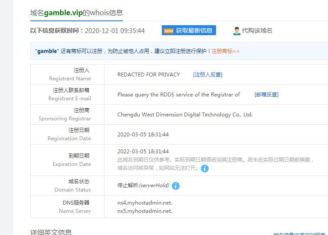Click the expiration date 2022-03-05 value
This screenshot has width=328, height=235.
point(143,152)
